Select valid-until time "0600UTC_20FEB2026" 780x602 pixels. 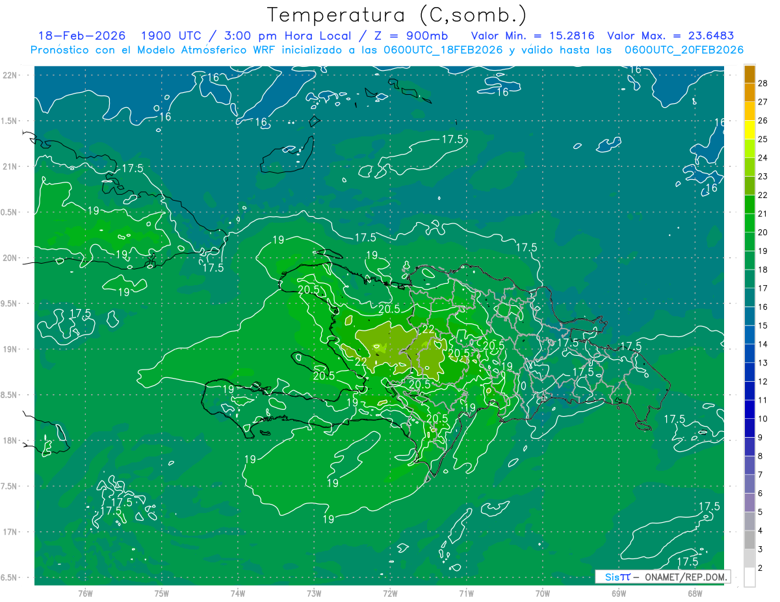tap(684, 50)
